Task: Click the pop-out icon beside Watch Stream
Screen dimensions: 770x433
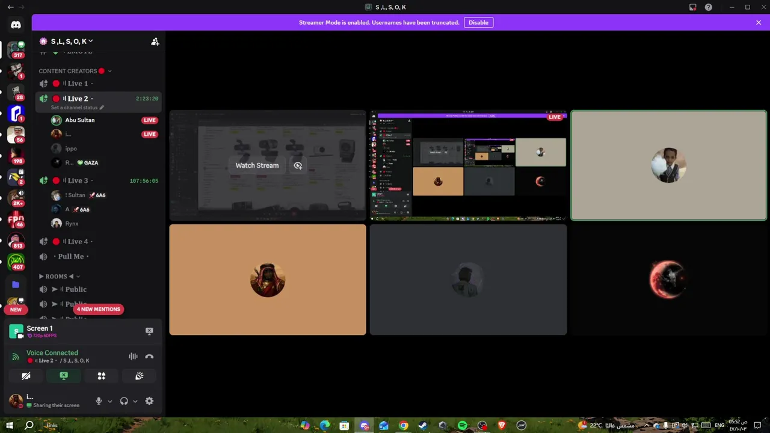Action: pyautogui.click(x=298, y=165)
